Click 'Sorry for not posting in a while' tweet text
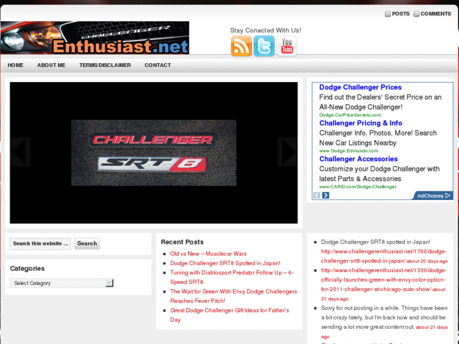459x344 pixels. click(x=384, y=317)
